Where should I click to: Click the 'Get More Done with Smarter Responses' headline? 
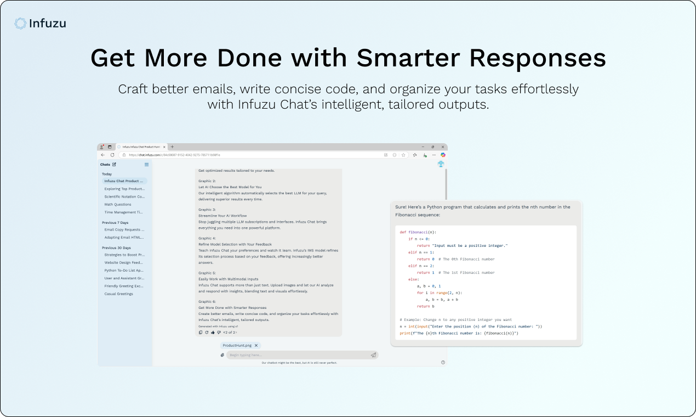click(348, 58)
